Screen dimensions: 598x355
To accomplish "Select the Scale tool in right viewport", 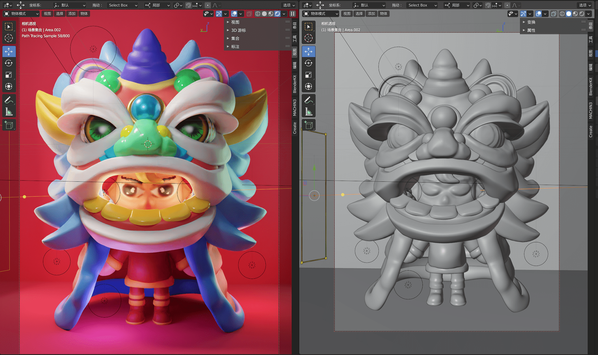I will (x=308, y=75).
